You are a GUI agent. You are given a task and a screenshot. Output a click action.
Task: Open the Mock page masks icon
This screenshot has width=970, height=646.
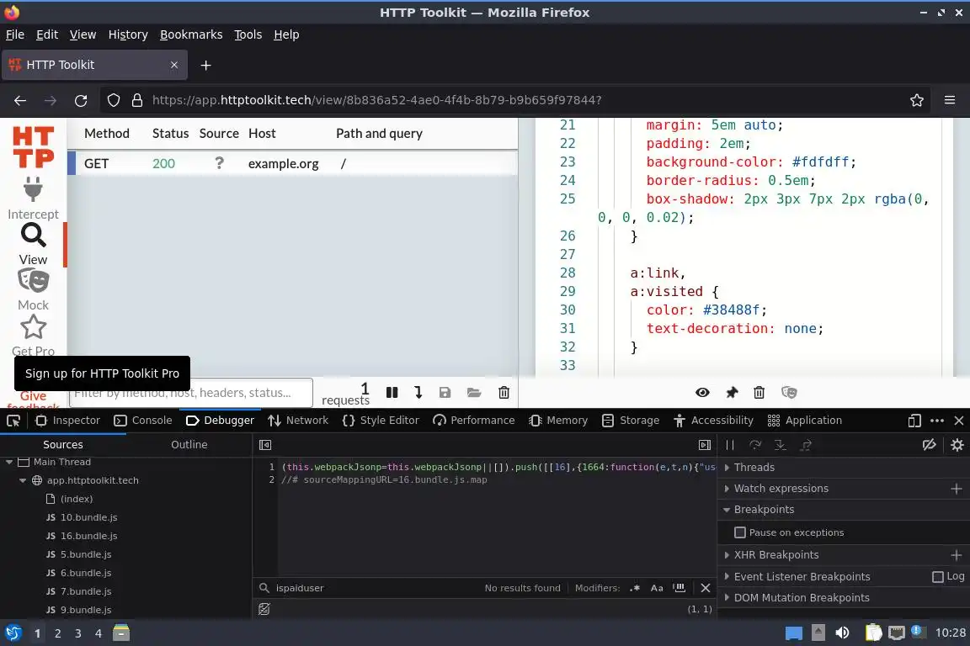pyautogui.click(x=33, y=281)
